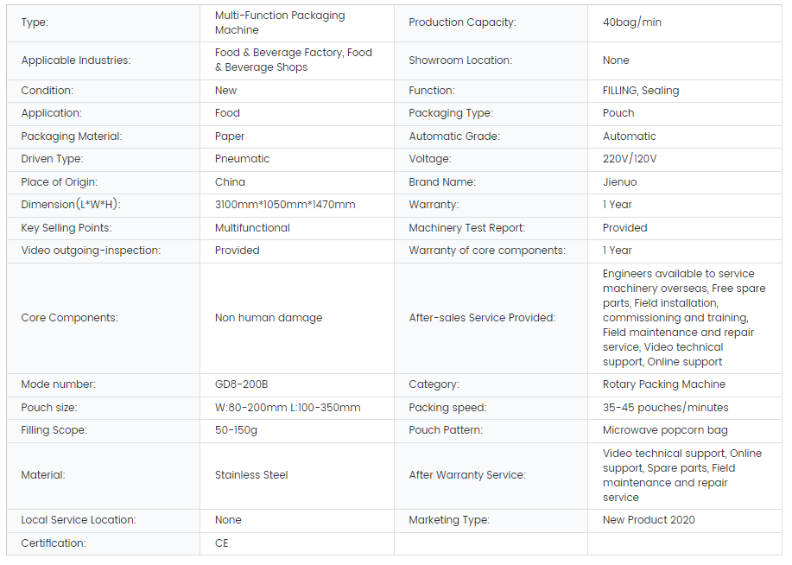Select the "After-sales Service Provided:" label
The image size is (792, 565).
pyautogui.click(x=482, y=318)
